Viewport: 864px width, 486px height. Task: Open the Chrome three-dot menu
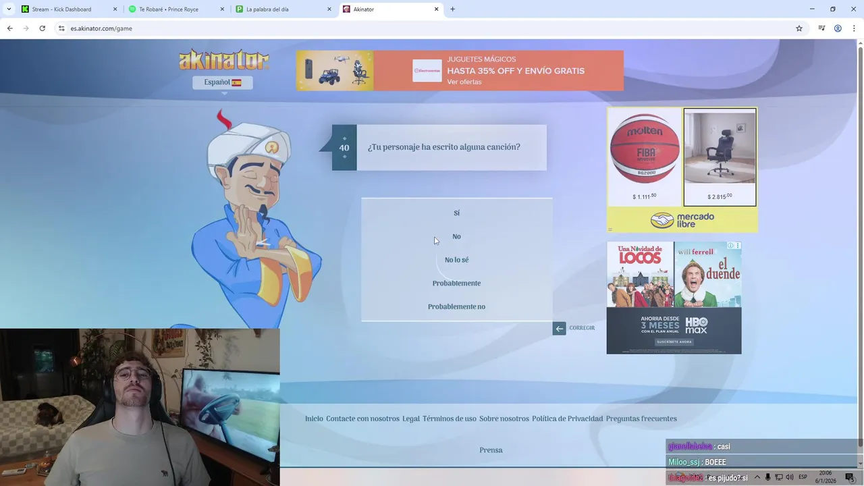854,28
